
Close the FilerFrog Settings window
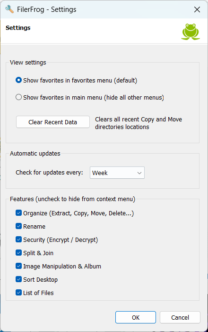pyautogui.click(x=197, y=9)
